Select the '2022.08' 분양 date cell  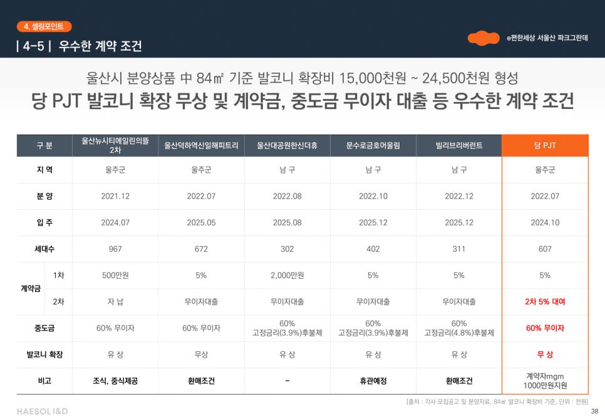click(287, 196)
